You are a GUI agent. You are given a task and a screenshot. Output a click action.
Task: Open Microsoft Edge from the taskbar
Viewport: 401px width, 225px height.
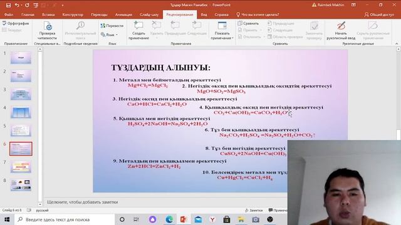coord(169,219)
